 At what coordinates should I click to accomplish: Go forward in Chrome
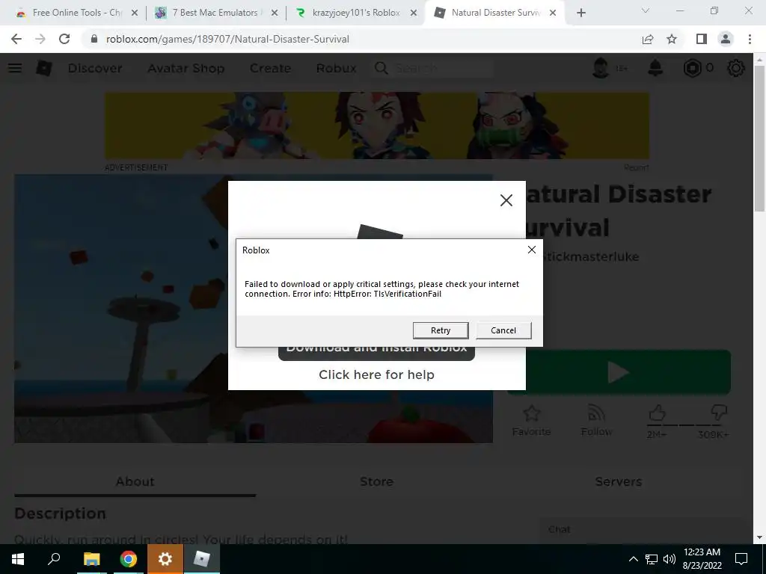tap(40, 39)
